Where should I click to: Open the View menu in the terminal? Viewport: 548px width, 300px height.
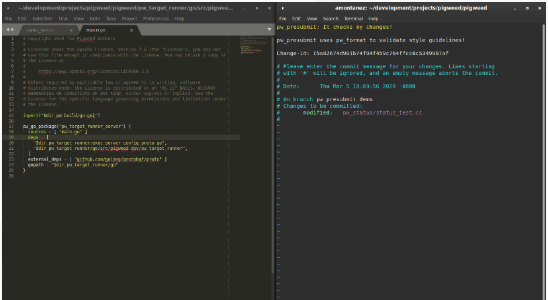click(x=312, y=19)
